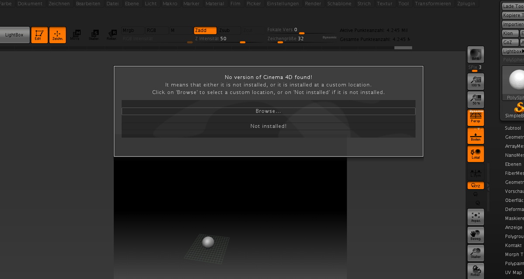Open the Zplugin menu
This screenshot has width=524, height=279.
466,3
